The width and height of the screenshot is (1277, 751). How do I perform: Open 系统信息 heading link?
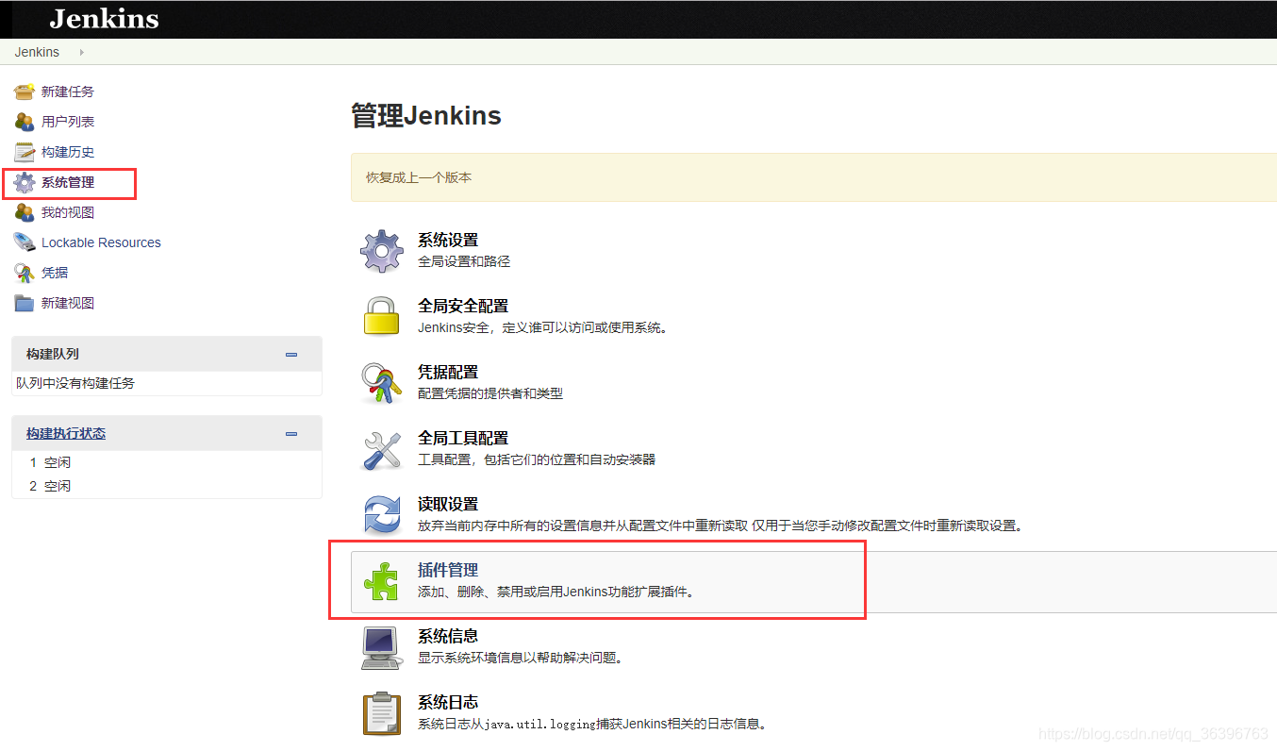pyautogui.click(x=448, y=637)
